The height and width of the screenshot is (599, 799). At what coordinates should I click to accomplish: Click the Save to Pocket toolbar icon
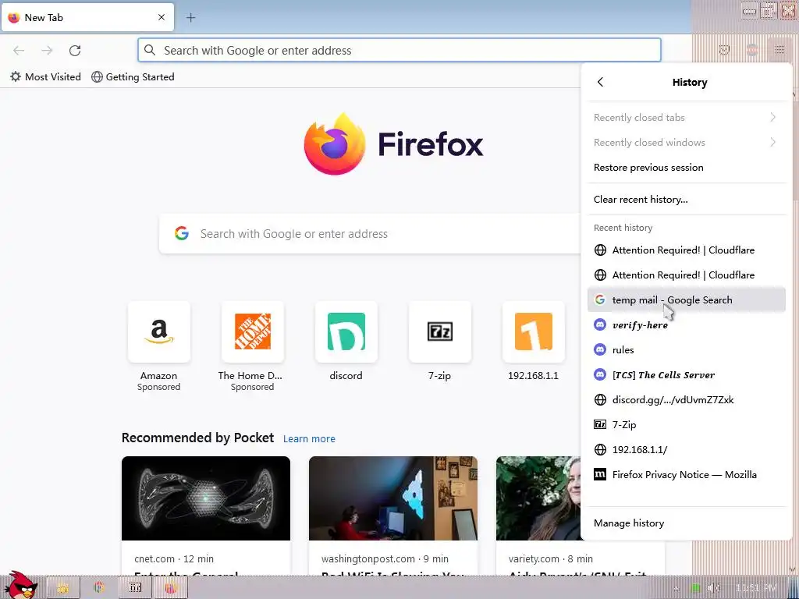coord(724,50)
